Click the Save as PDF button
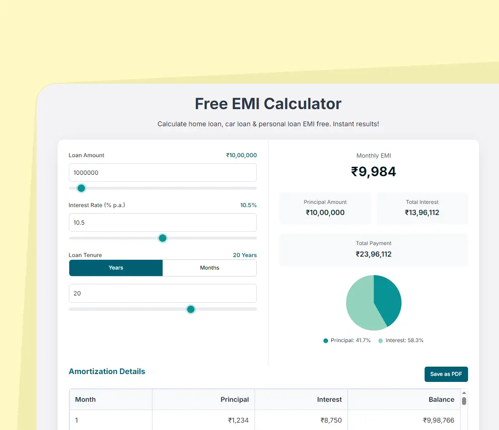 (446, 374)
